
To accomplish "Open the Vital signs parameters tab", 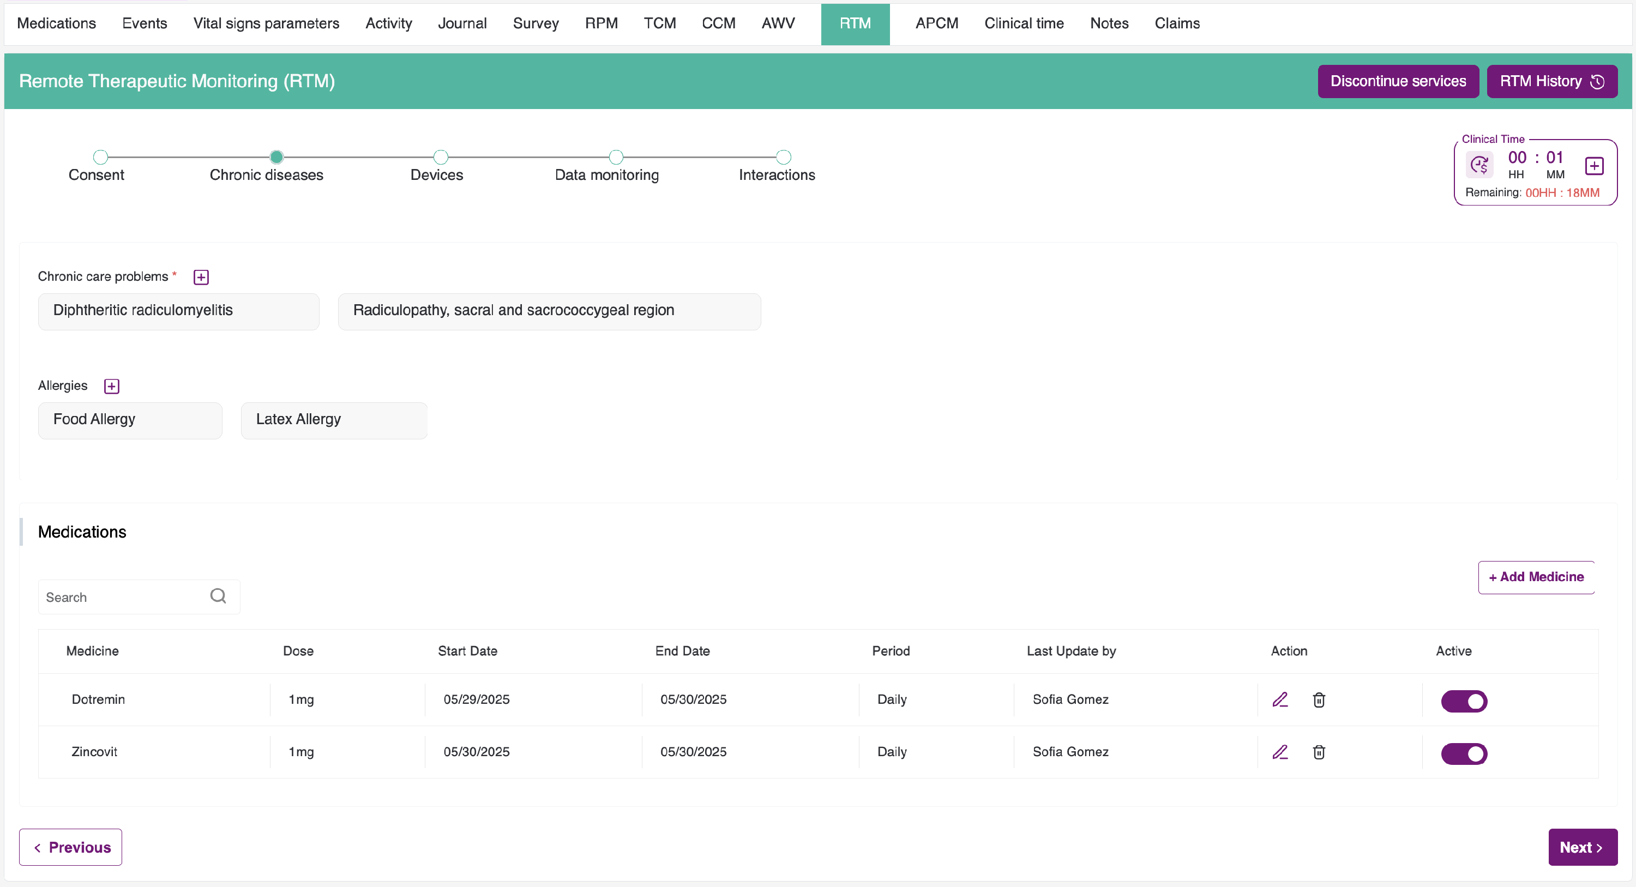I will pos(266,23).
